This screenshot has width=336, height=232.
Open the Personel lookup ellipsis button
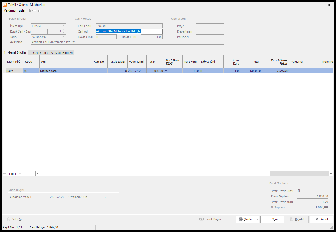coord(221,37)
